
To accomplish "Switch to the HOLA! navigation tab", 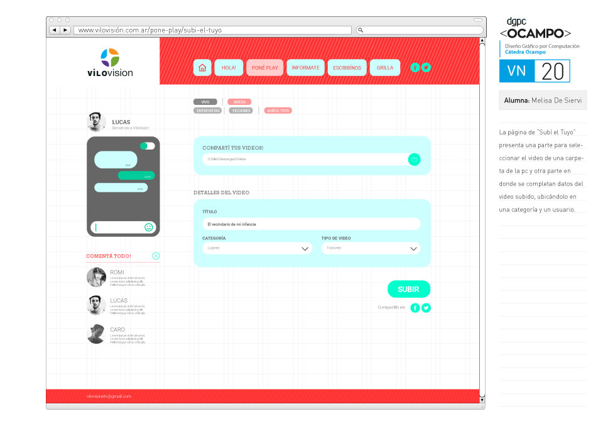I will tap(228, 67).
